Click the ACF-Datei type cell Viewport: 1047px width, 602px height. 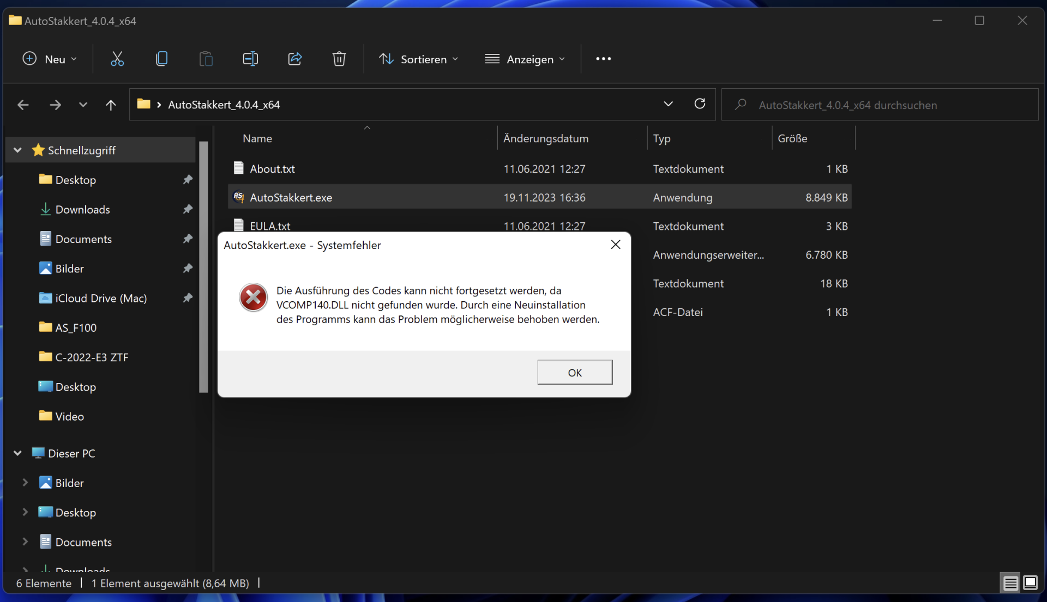pos(678,312)
